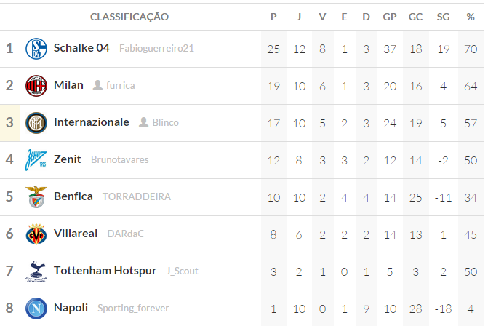The width and height of the screenshot is (488, 326).
Task: Click the user icon next to Blinco
Action: tap(143, 122)
